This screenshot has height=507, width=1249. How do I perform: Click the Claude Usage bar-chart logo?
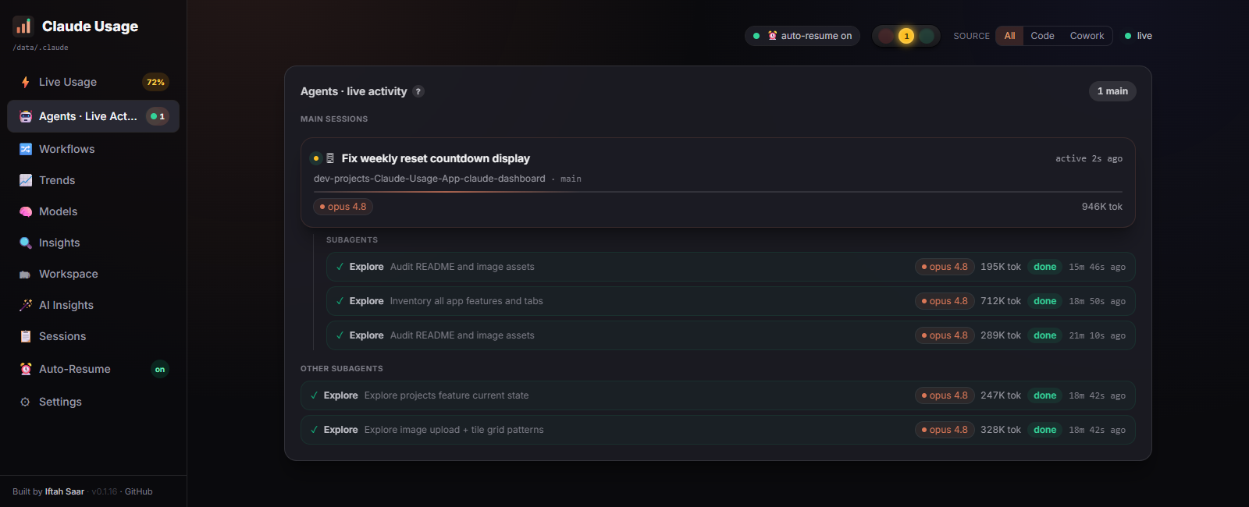click(23, 27)
